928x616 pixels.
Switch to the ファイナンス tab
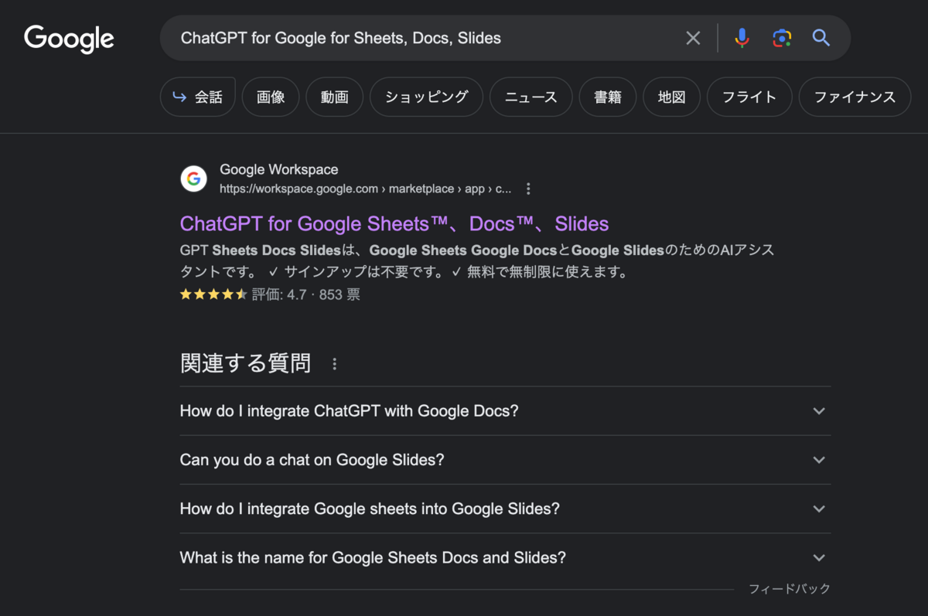855,97
